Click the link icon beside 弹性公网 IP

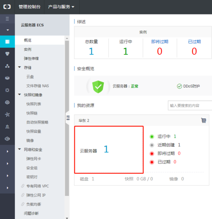[x=23, y=195]
